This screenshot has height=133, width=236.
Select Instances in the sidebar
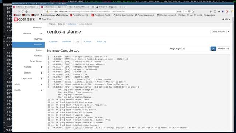click(x=28, y=45)
